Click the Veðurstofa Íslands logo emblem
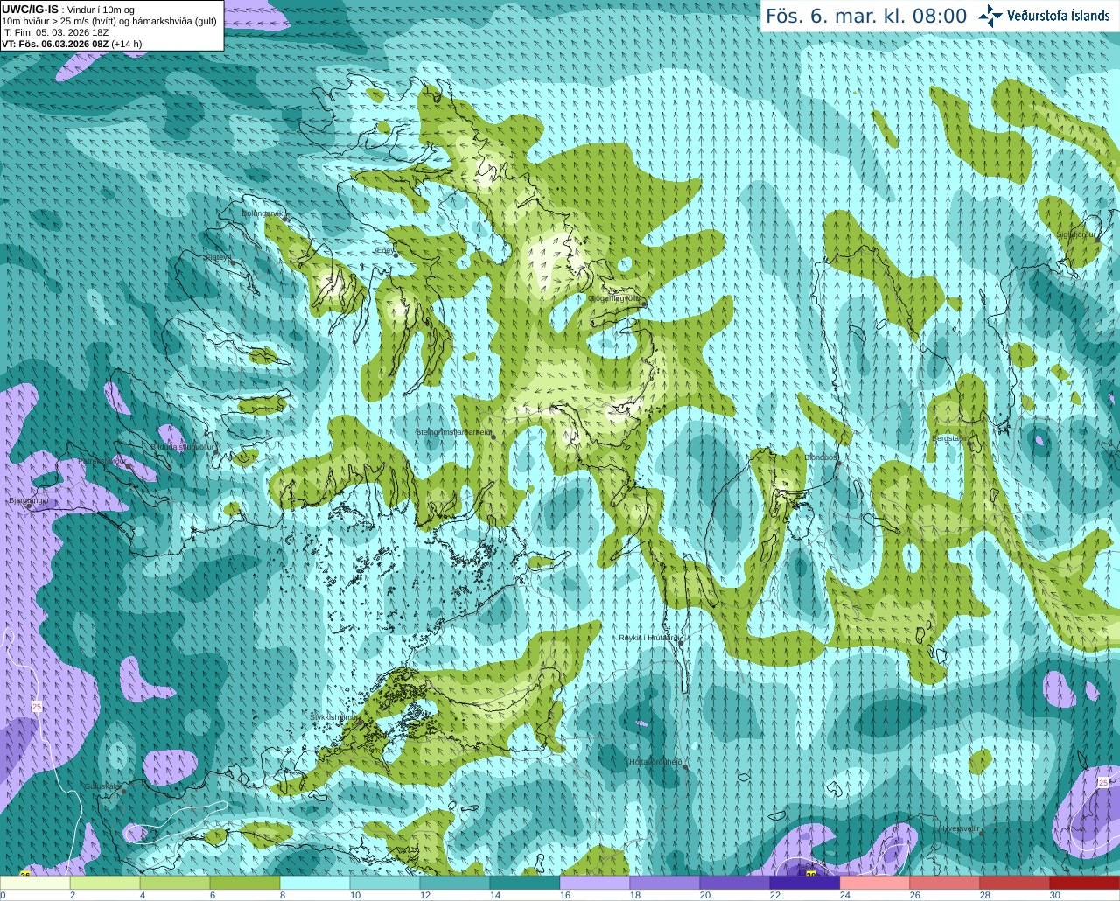Viewport: 1120px width, 901px height. [990, 16]
